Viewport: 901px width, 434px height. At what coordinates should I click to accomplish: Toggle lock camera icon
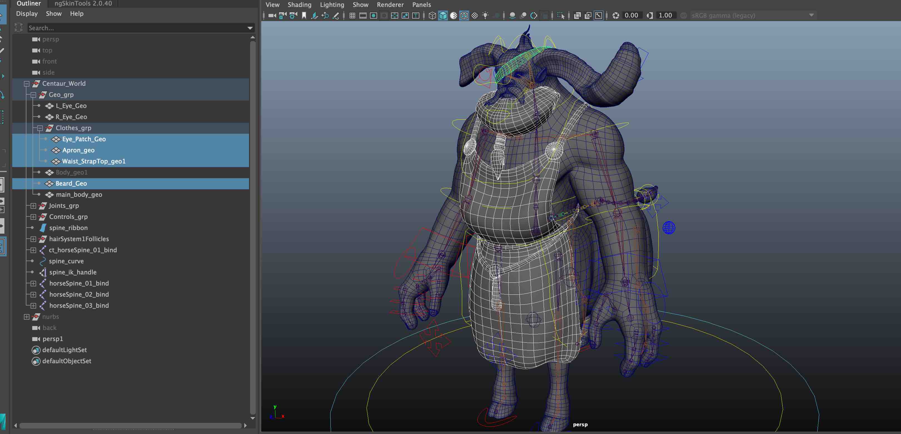tap(283, 15)
